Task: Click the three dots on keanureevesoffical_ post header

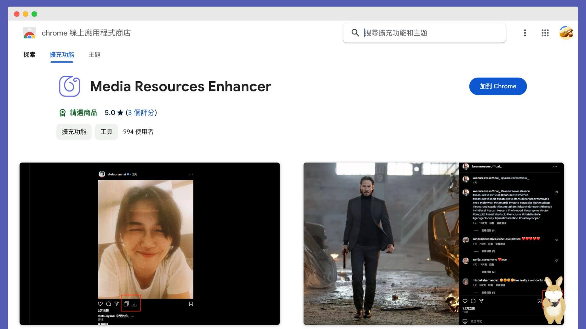Action: (x=555, y=166)
